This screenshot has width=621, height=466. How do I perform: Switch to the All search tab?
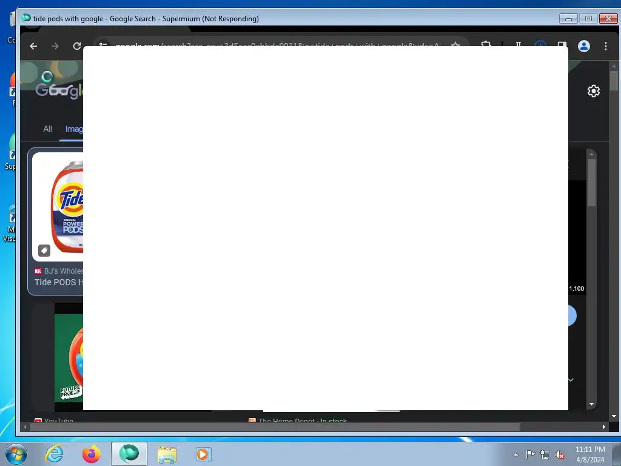coord(47,129)
